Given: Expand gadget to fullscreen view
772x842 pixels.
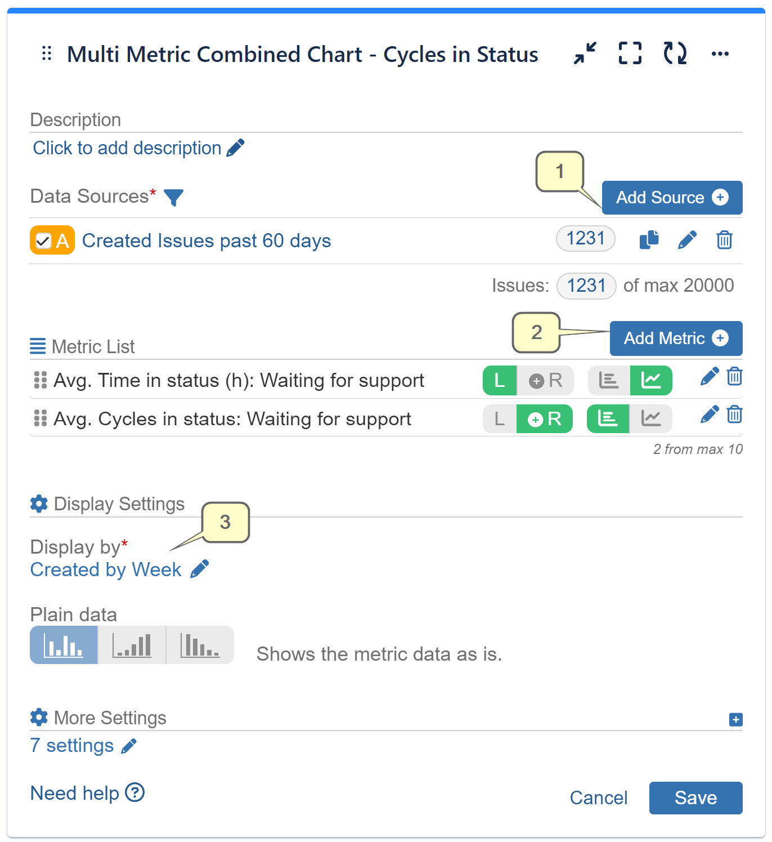Looking at the screenshot, I should 630,54.
